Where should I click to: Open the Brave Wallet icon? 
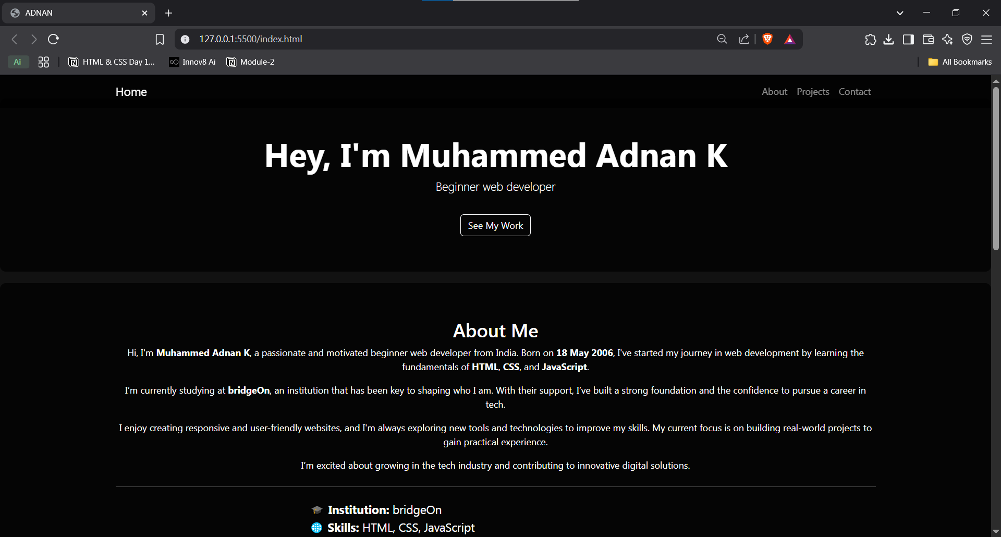point(928,39)
